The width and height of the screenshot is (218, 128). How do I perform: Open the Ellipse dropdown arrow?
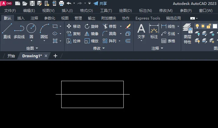[x=60, y=34]
